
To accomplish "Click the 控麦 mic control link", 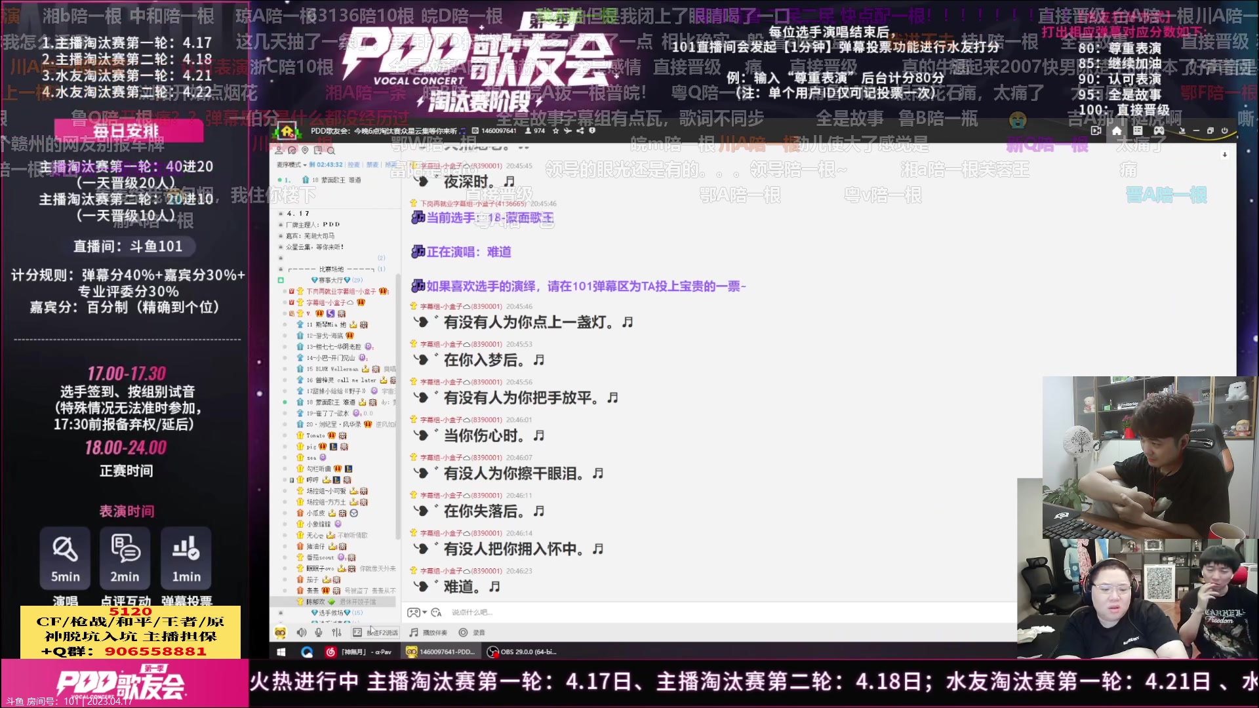I will point(353,165).
